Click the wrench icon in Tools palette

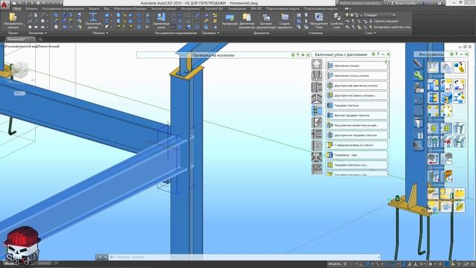tap(418, 75)
